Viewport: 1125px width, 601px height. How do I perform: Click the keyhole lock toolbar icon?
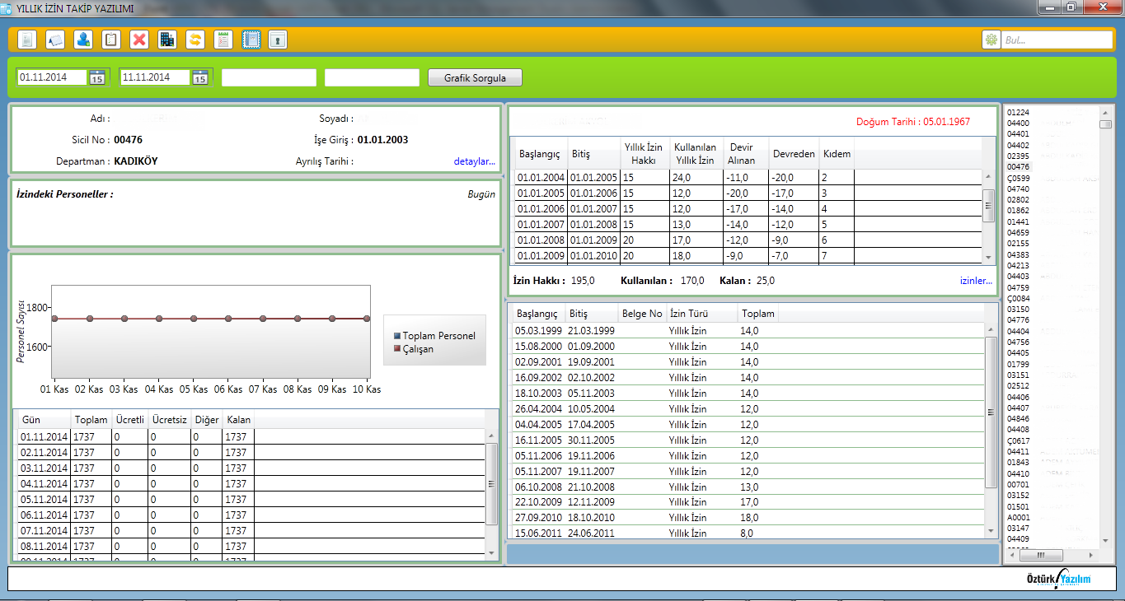278,40
